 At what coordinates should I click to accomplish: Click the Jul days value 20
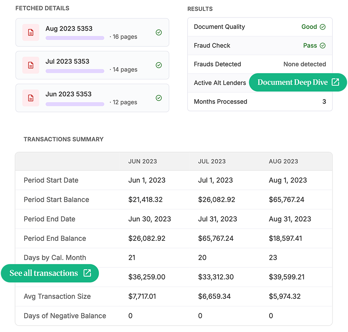coord(202,258)
